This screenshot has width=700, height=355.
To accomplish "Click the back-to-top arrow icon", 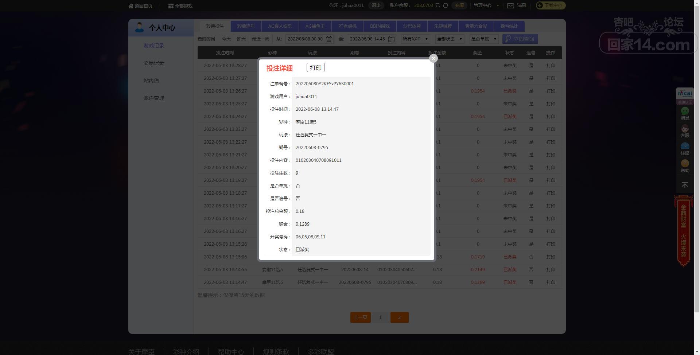I will 685,185.
